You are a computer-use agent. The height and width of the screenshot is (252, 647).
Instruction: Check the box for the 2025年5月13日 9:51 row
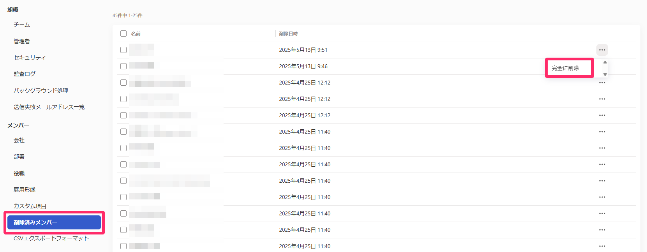(123, 50)
